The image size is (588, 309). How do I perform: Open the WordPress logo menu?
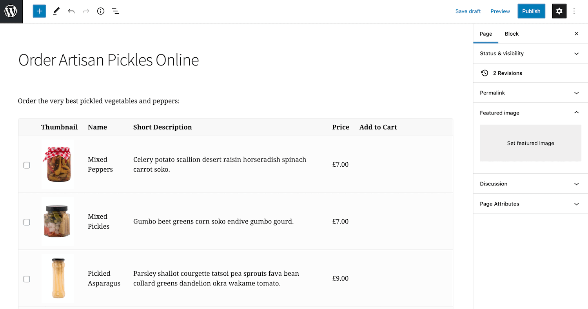(x=11, y=11)
